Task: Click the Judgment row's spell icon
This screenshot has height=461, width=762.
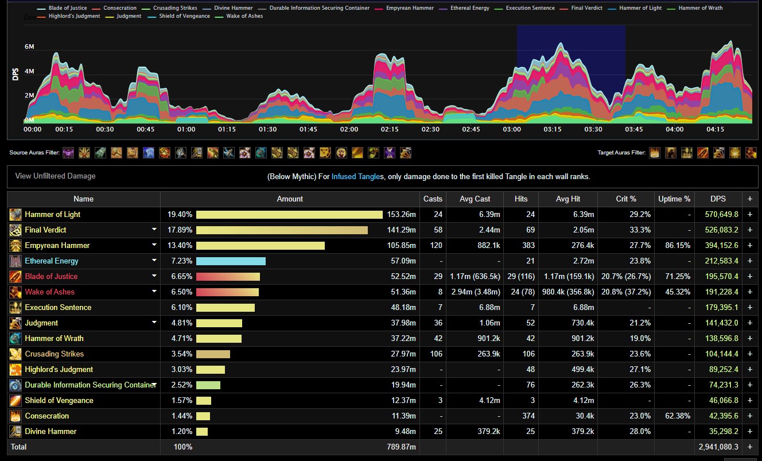Action: pyautogui.click(x=15, y=323)
